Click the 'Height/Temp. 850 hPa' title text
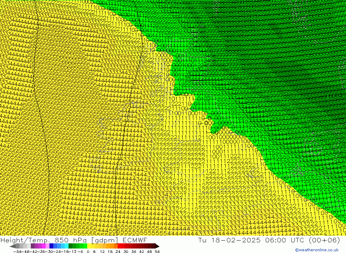346x253 pixels. (x=44, y=240)
